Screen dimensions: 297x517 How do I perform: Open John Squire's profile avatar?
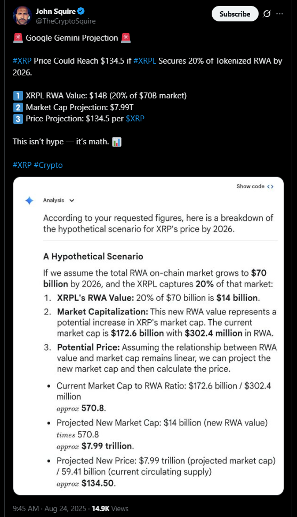pyautogui.click(x=22, y=16)
